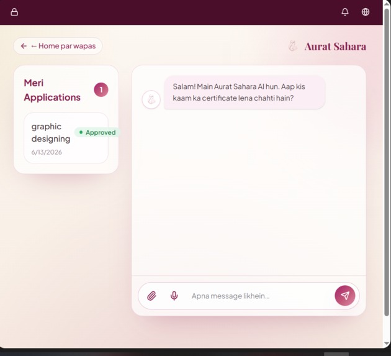Click the page vertical scrollbar
The height and width of the screenshot is (356, 391).
[x=387, y=162]
